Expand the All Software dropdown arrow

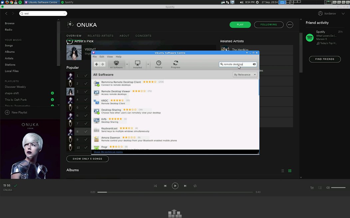click(127, 64)
